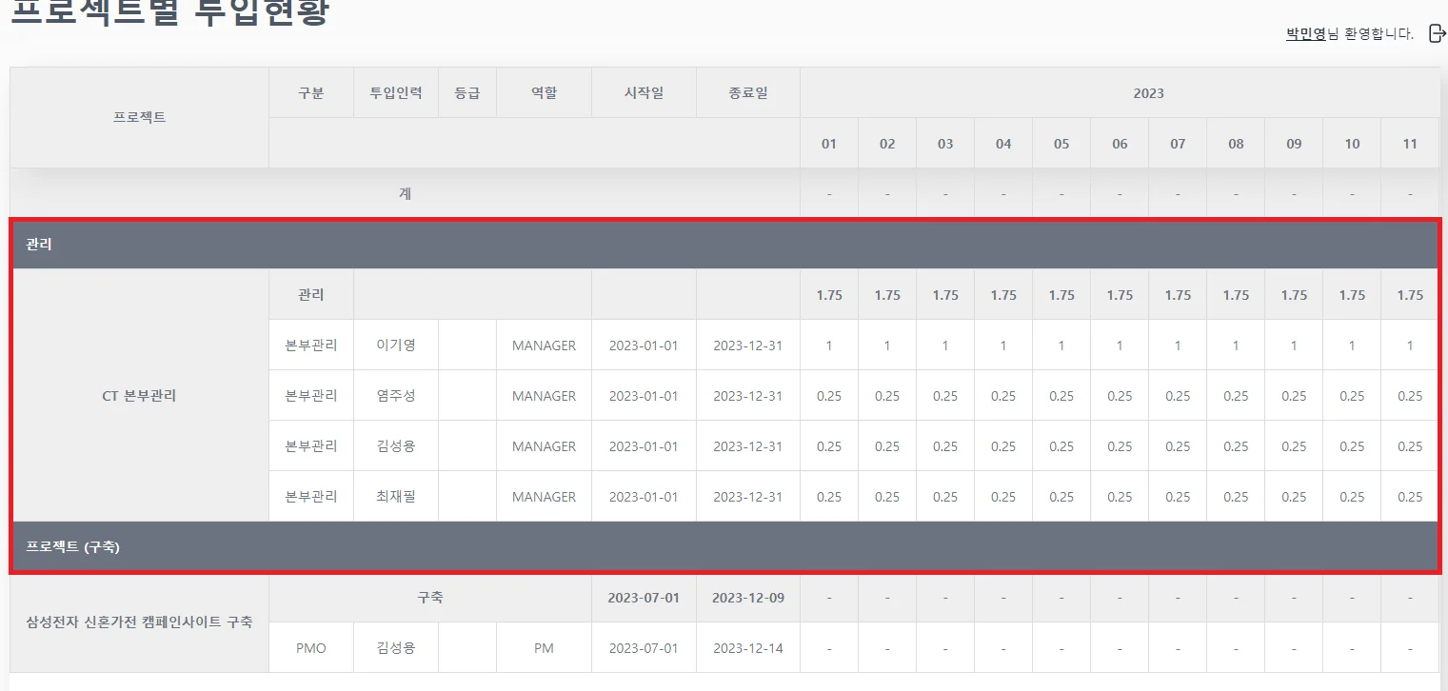
Task: Select the 염주성 personnel name cell
Action: [x=396, y=396]
